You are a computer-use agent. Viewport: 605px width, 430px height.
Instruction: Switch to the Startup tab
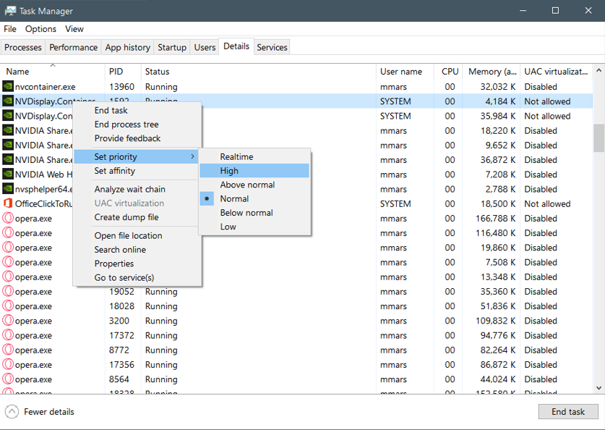pos(172,47)
